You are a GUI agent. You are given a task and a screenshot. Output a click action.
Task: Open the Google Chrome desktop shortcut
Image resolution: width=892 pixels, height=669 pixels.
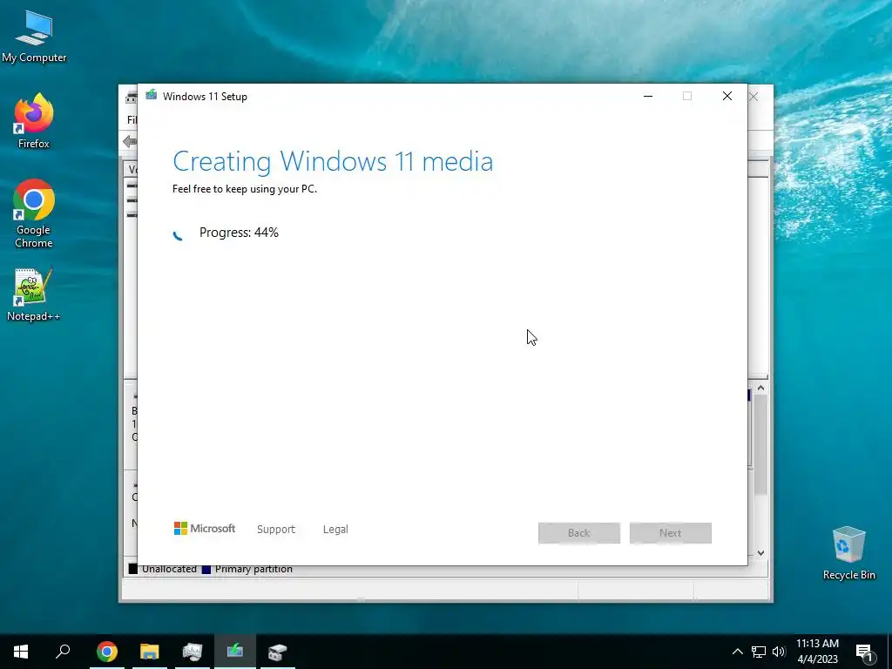pyautogui.click(x=34, y=213)
